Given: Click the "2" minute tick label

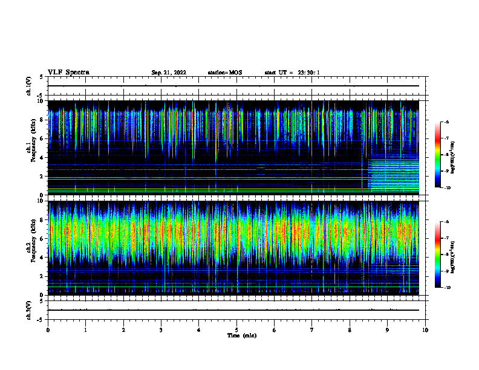Looking at the screenshot, I should pyautogui.click(x=123, y=330).
